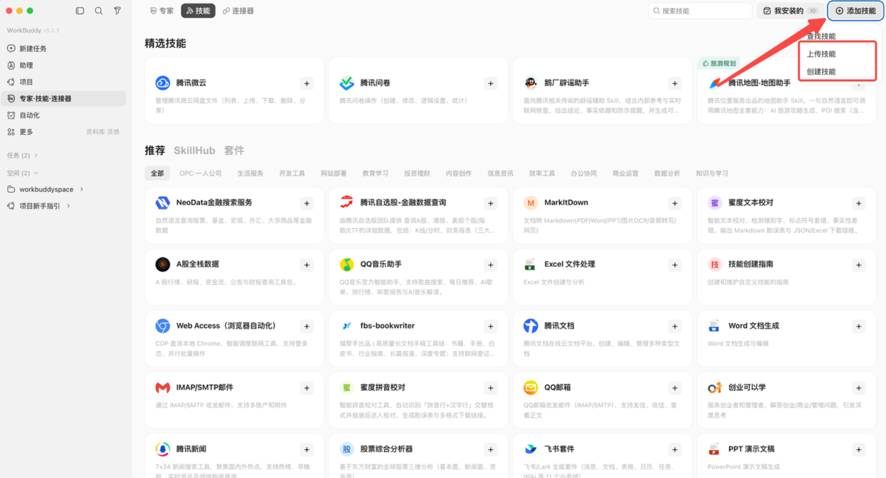Expand the workbuddyspace folder chevron
The image size is (886, 478).
(82, 189)
